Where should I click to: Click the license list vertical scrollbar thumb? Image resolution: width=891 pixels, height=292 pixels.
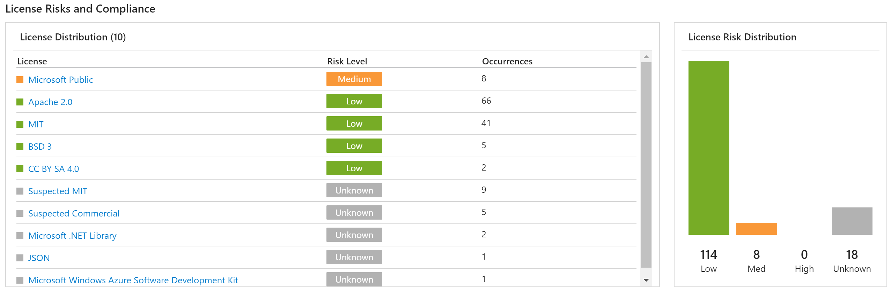tap(646, 165)
